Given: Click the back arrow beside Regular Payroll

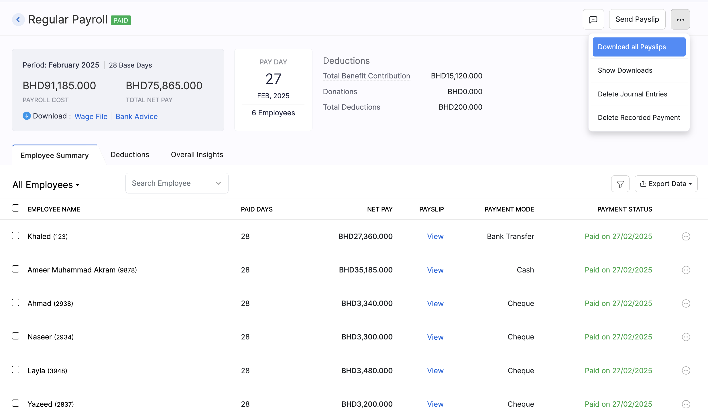Looking at the screenshot, I should tap(18, 19).
